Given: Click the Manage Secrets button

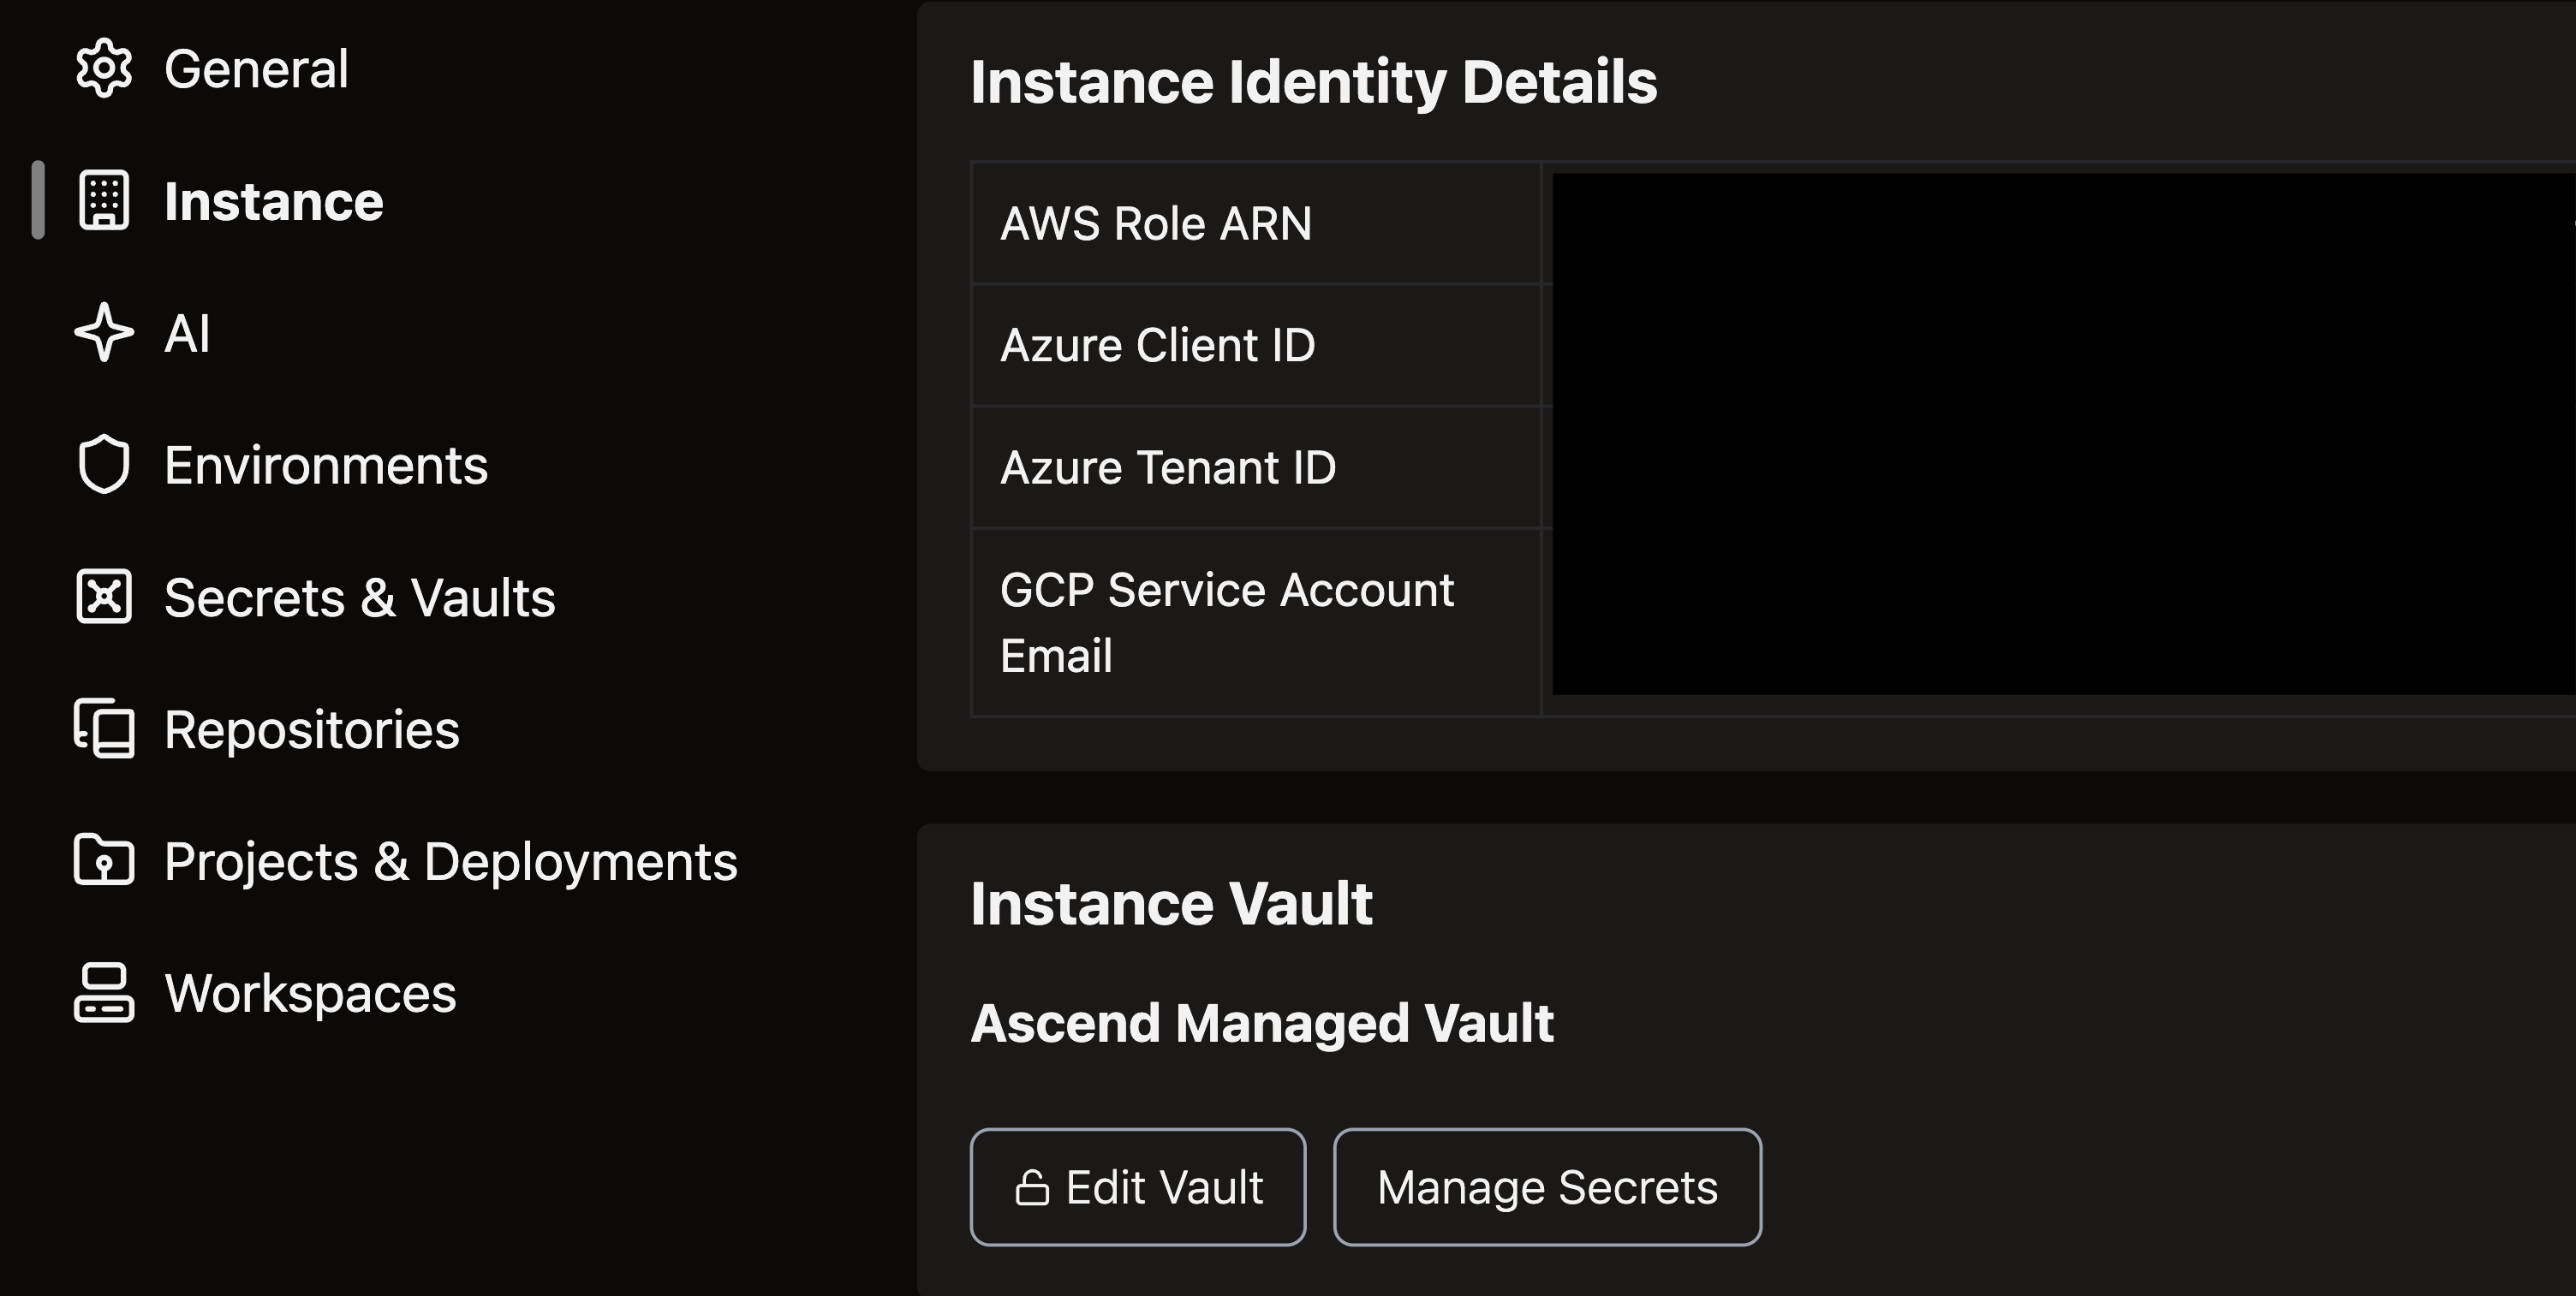Looking at the screenshot, I should tap(1547, 1187).
